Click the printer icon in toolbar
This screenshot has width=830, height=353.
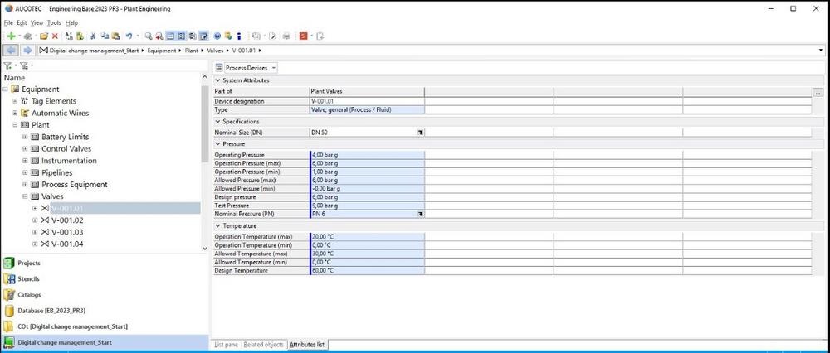coord(286,36)
